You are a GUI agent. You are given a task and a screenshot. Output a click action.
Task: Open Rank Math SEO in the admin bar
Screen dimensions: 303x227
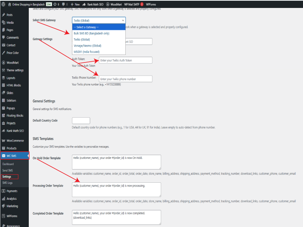point(93,4)
